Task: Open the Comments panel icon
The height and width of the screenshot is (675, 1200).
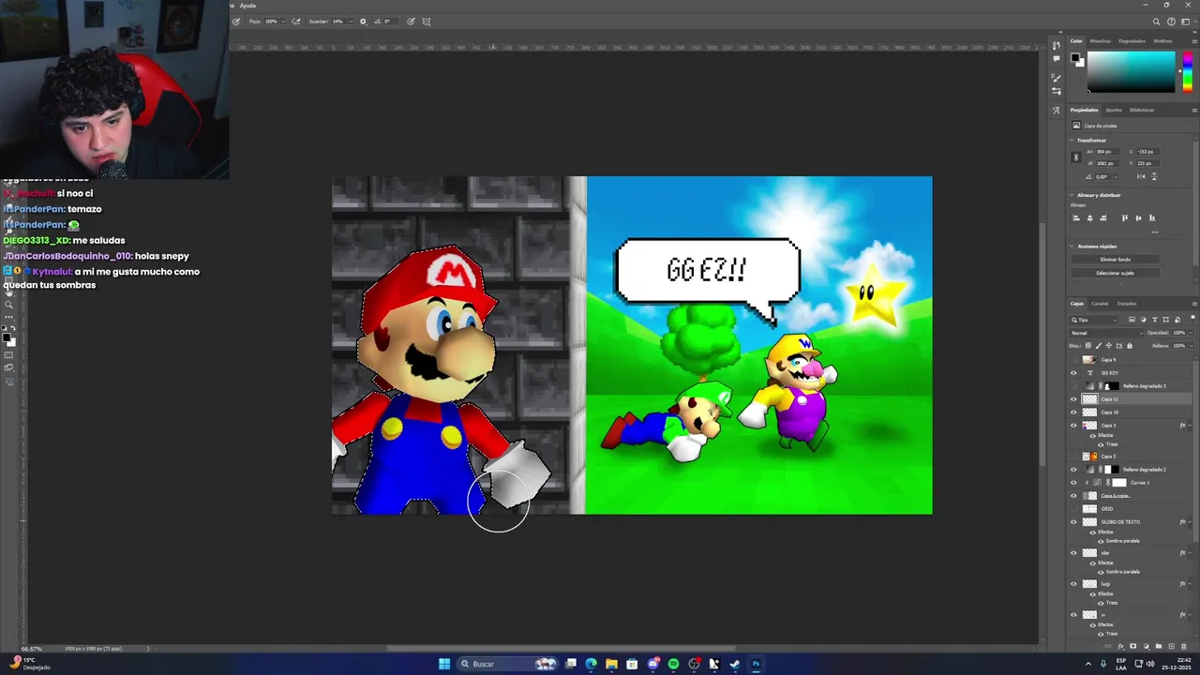Action: [x=1057, y=58]
